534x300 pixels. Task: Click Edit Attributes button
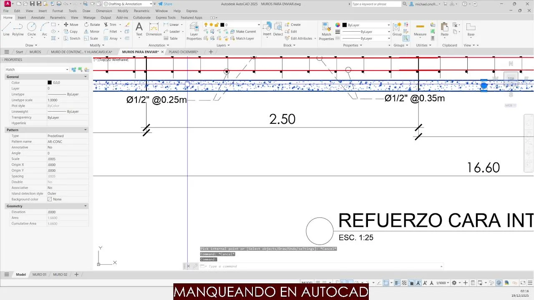pos(299,38)
